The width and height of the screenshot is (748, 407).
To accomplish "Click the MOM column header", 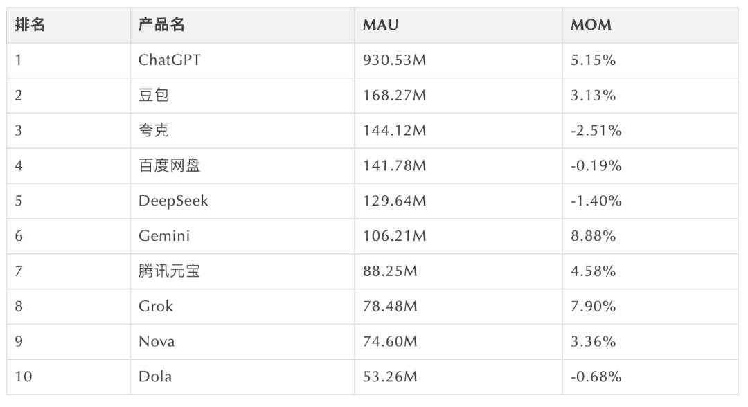I will coord(591,26).
